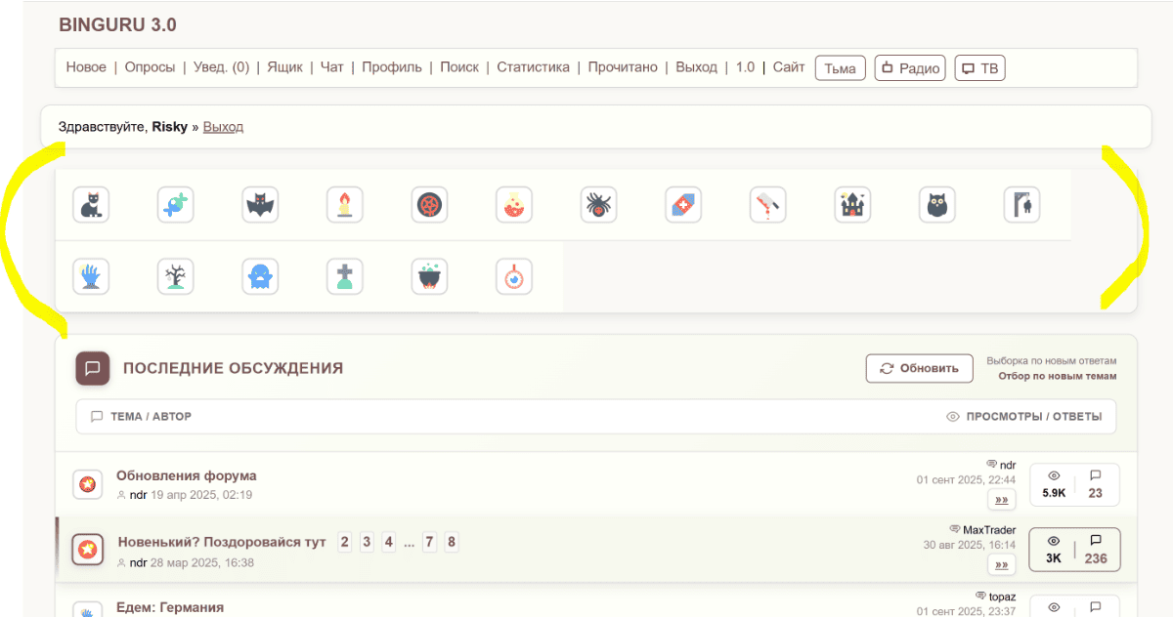Select the candle icon
The height and width of the screenshot is (617, 1173).
coord(344,205)
